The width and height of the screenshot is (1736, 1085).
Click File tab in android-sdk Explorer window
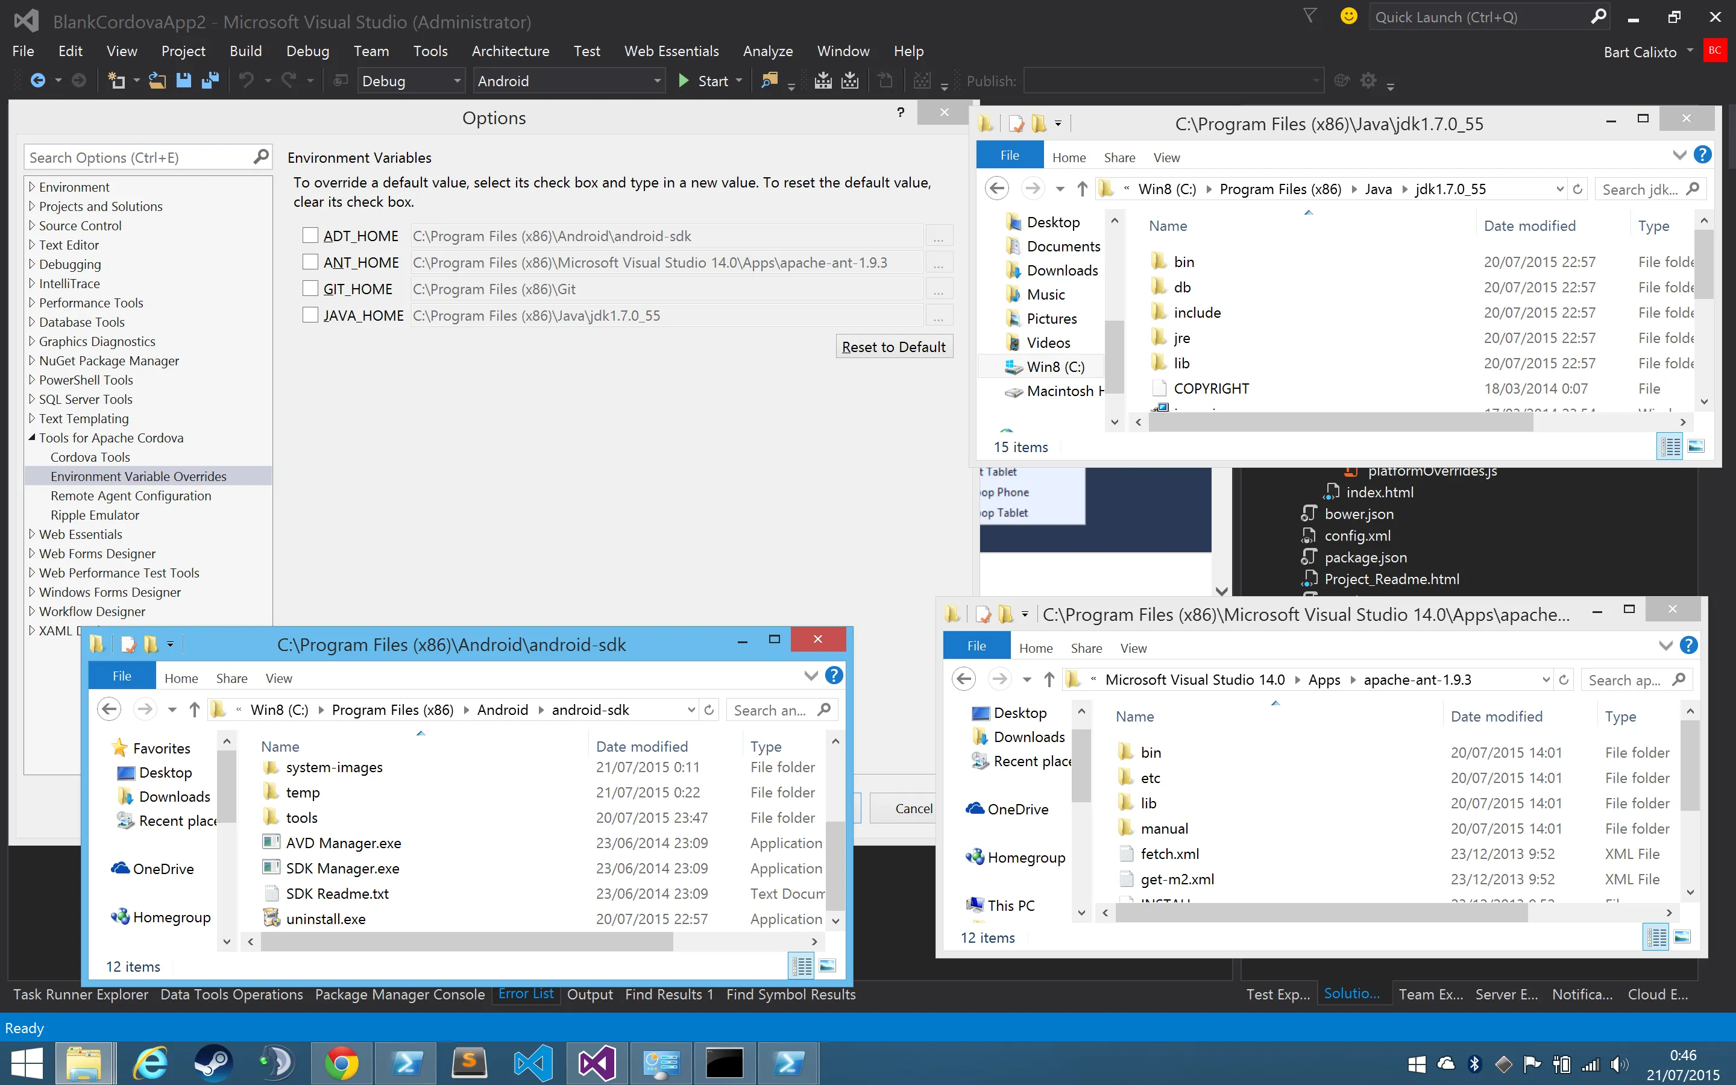pos(122,676)
